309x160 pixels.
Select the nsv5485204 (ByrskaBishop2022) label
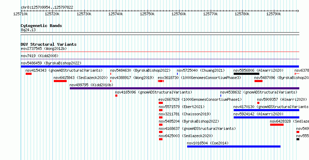click(x=189, y=121)
